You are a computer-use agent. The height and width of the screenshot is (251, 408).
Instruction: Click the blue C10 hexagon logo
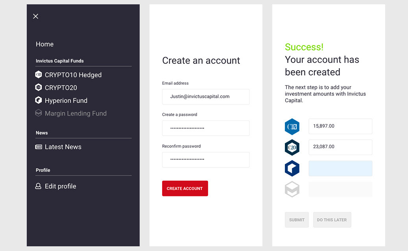click(x=292, y=127)
